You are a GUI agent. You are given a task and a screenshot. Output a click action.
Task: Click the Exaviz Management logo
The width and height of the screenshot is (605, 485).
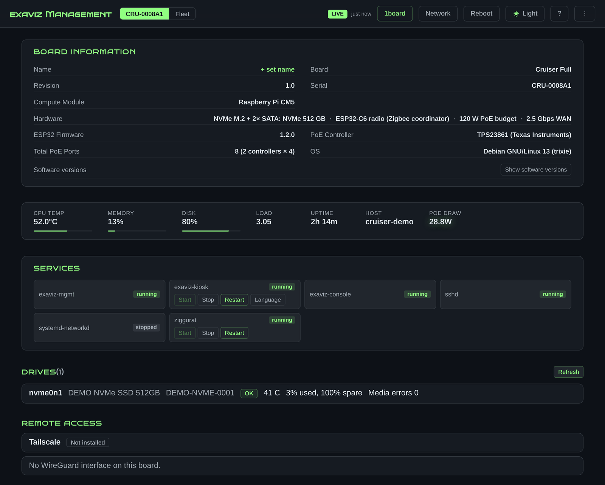pos(60,14)
